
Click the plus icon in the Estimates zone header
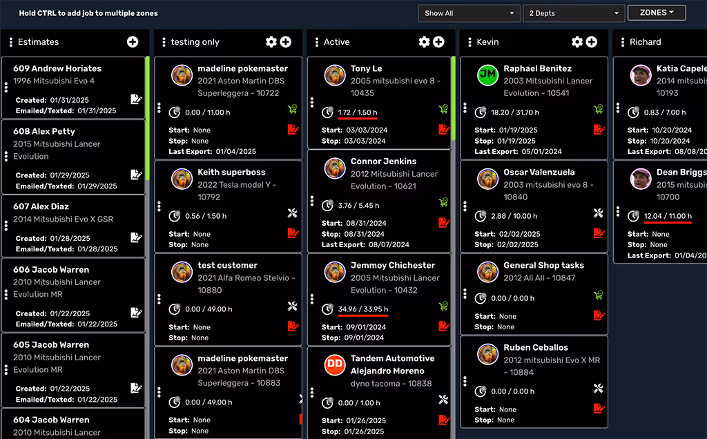(x=133, y=41)
